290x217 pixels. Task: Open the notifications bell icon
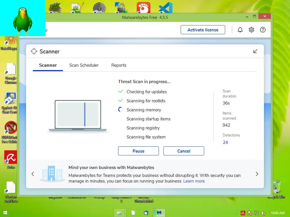click(x=240, y=30)
